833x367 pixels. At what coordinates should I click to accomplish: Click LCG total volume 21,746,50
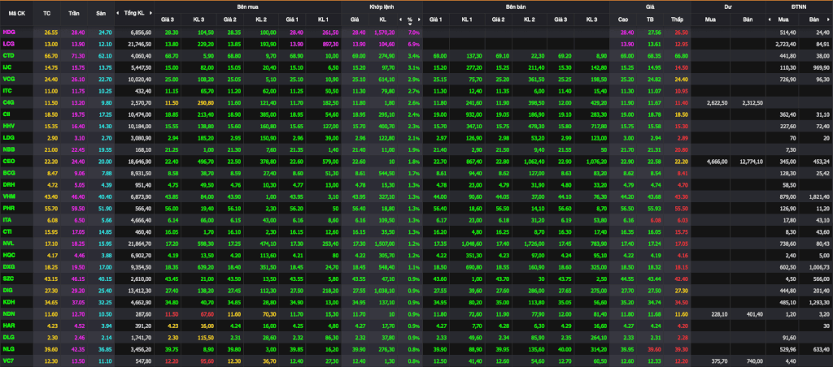[139, 44]
